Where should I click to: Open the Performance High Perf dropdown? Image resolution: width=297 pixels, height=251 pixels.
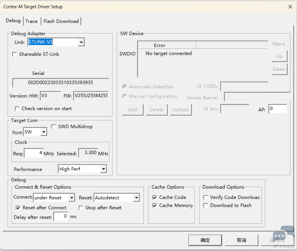[103, 169]
